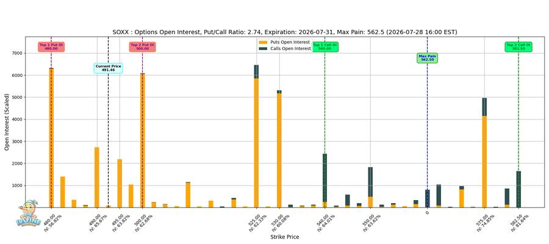
Task: Click the 5000 y-axis tick label
Action: (17, 98)
